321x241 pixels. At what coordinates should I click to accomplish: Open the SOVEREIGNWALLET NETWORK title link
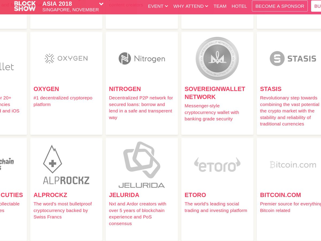pos(215,93)
